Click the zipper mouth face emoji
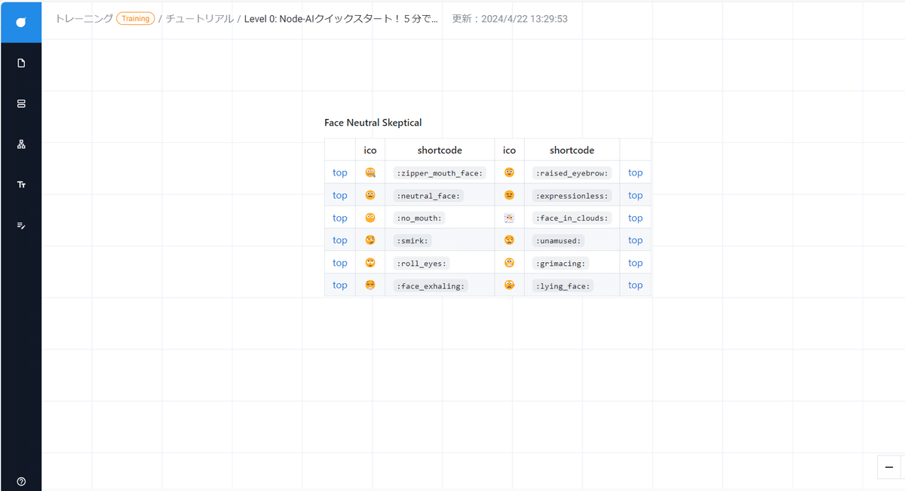905x491 pixels. [x=370, y=172]
